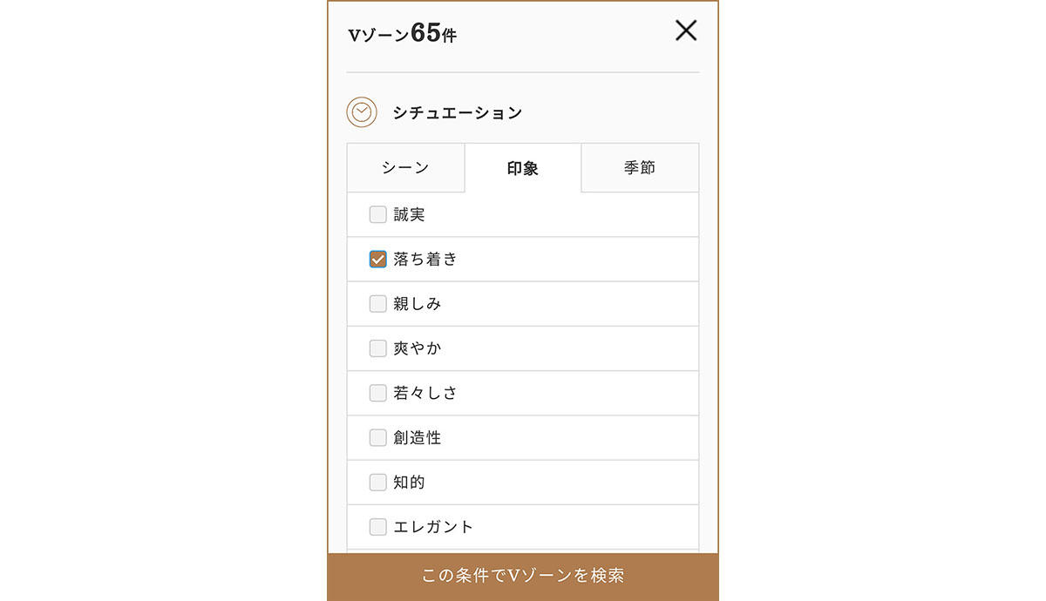This screenshot has width=1046, height=601.
Task: Select the 印象 tab
Action: [523, 168]
